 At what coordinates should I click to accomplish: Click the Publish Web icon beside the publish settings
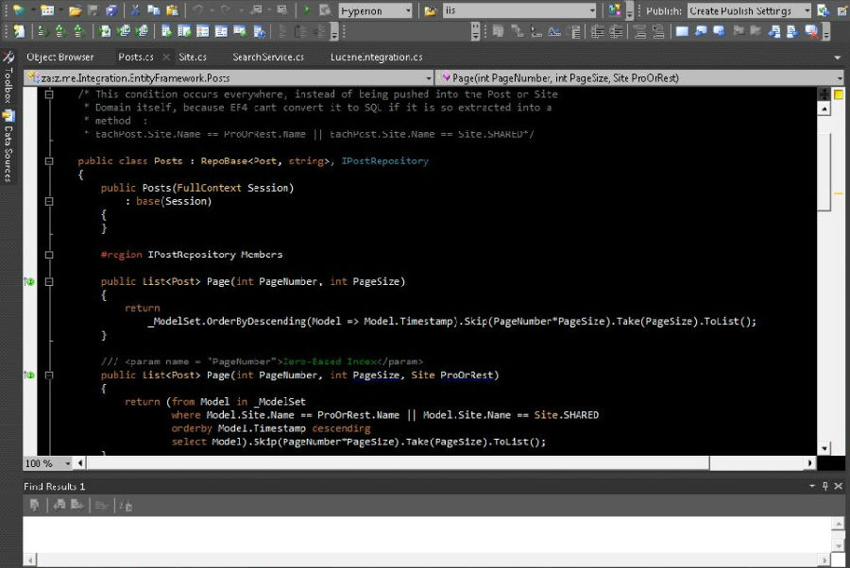click(823, 10)
